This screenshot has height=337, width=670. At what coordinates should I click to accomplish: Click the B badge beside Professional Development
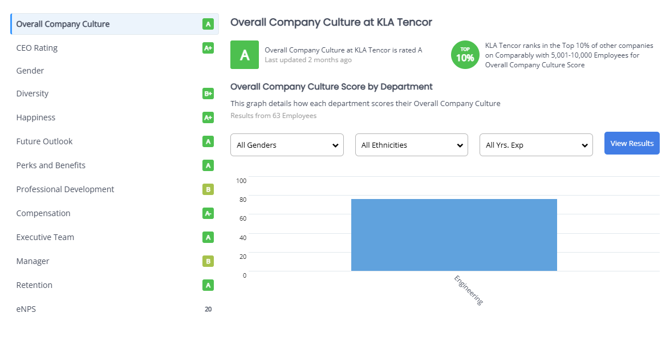tap(208, 189)
